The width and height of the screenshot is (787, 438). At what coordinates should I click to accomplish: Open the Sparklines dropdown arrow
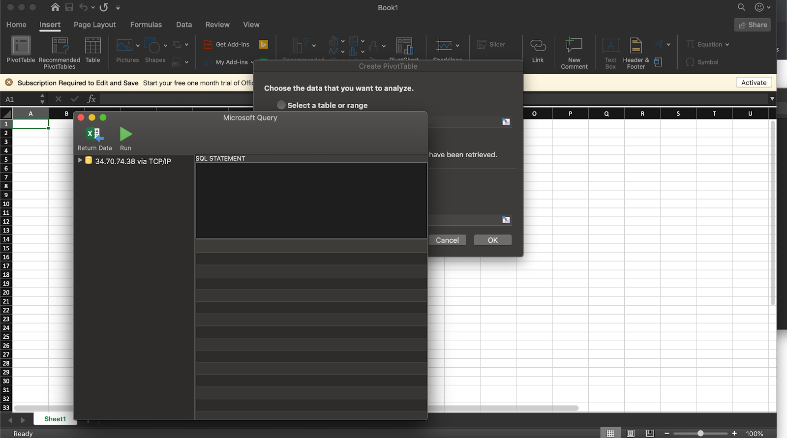point(457,46)
